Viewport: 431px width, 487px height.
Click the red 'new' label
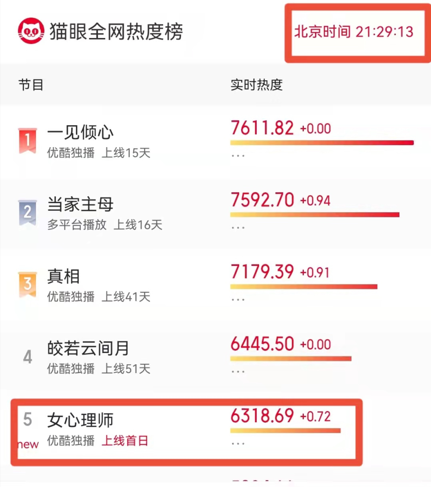pyautogui.click(x=28, y=445)
